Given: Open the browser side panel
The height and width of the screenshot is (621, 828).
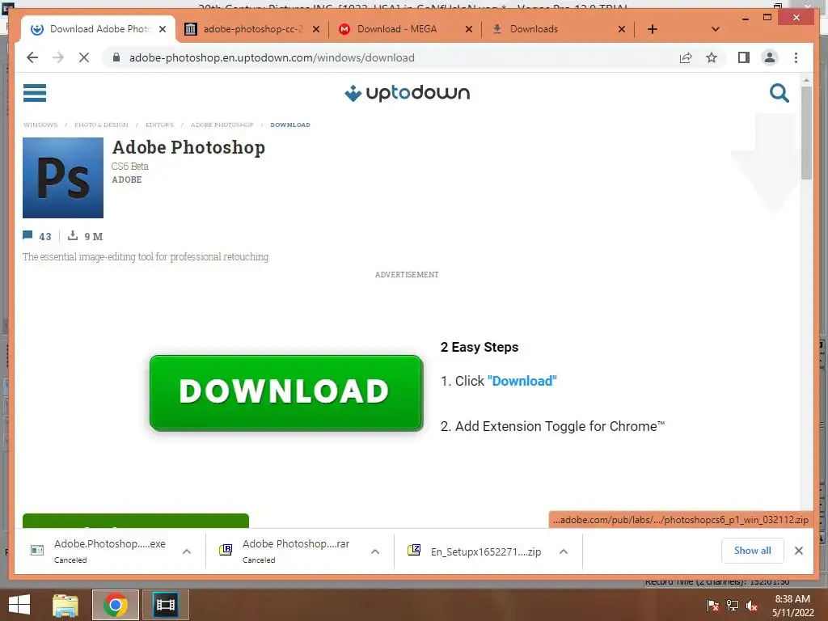Looking at the screenshot, I should (x=744, y=57).
